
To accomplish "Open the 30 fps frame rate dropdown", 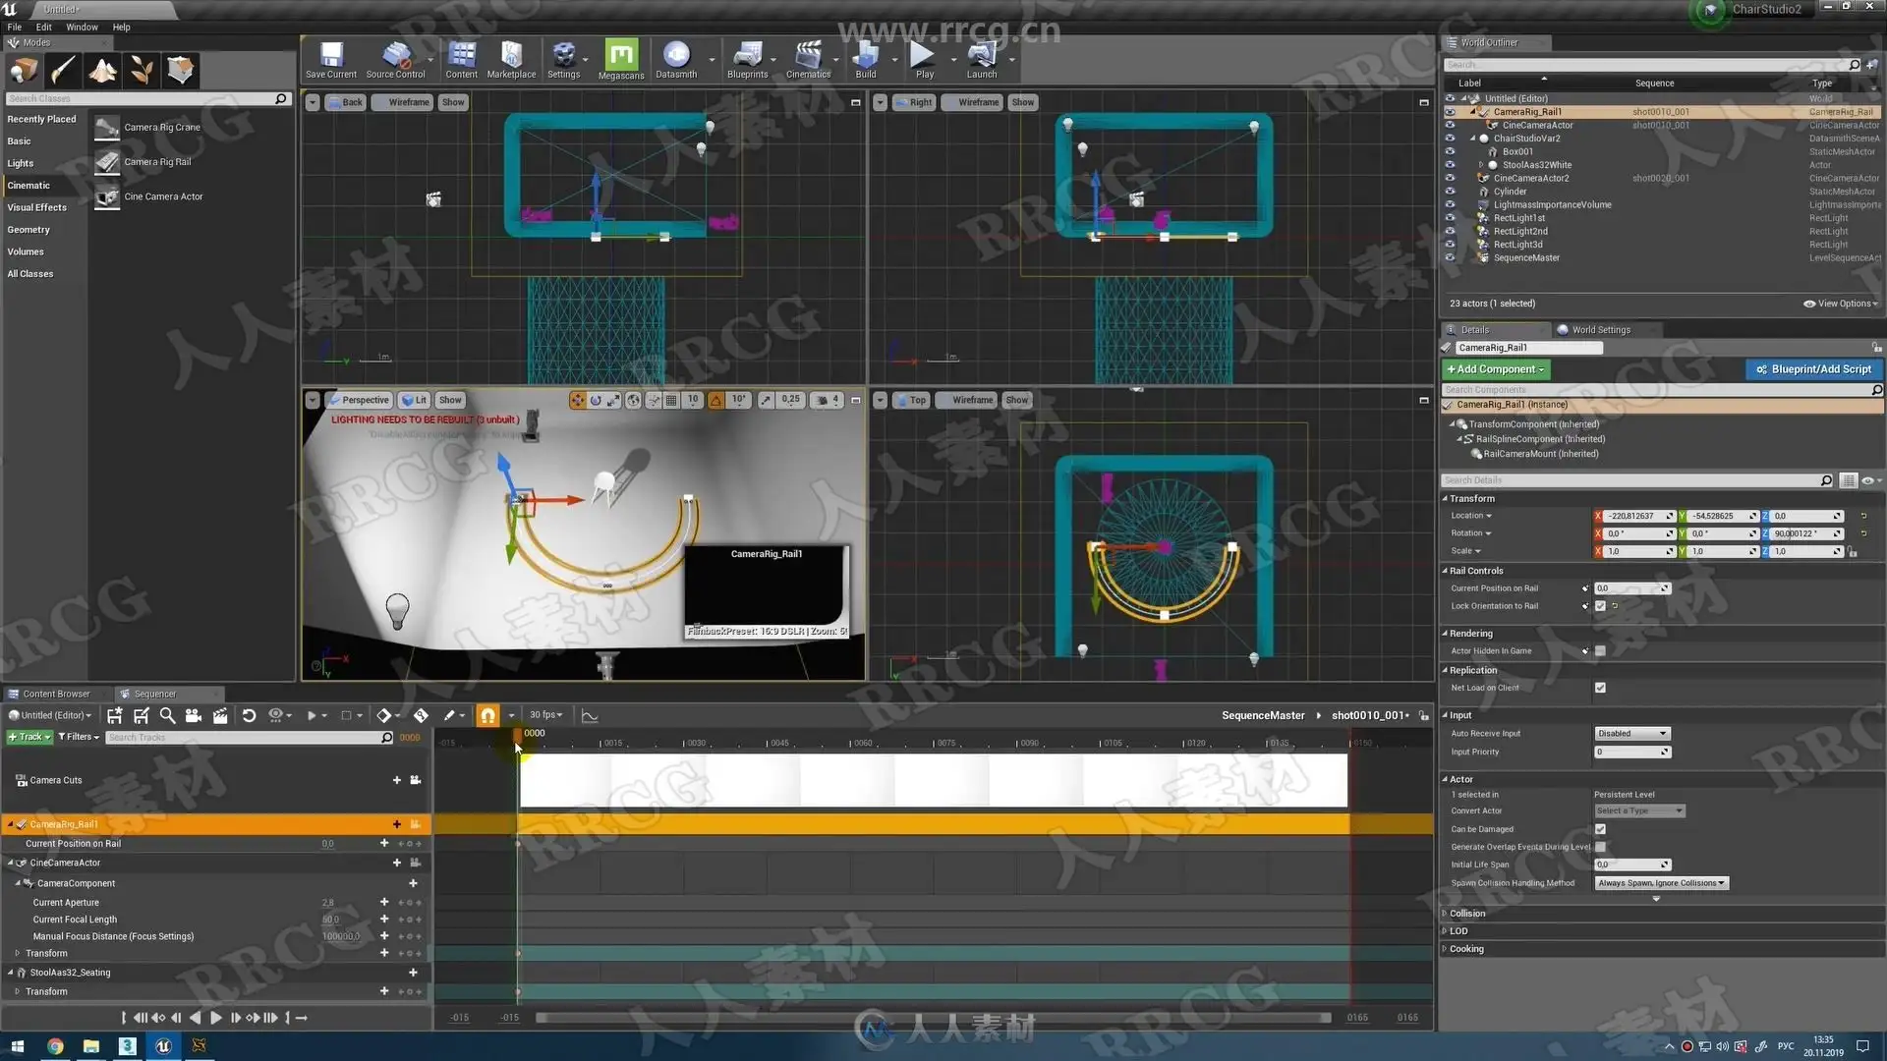I will click(545, 715).
